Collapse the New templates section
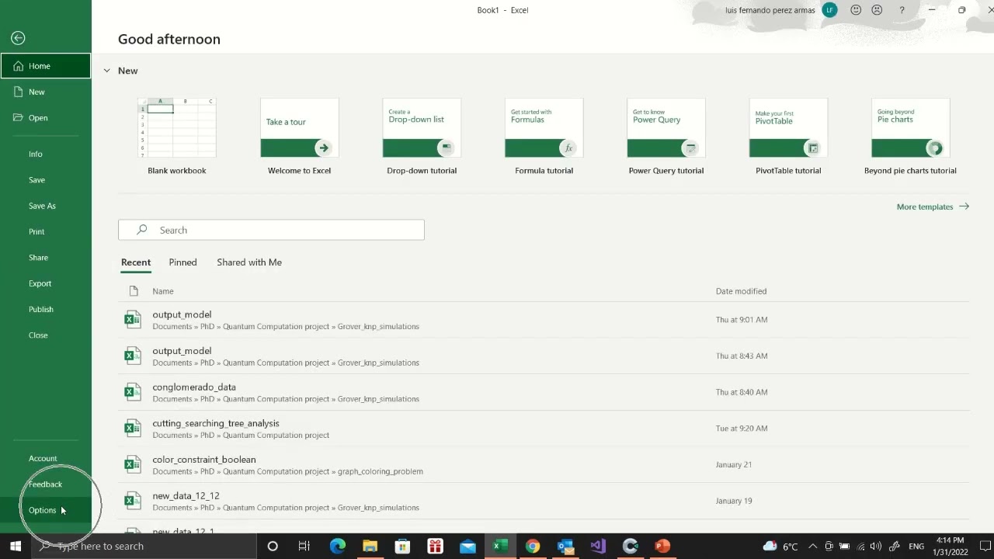994x559 pixels. tap(107, 71)
